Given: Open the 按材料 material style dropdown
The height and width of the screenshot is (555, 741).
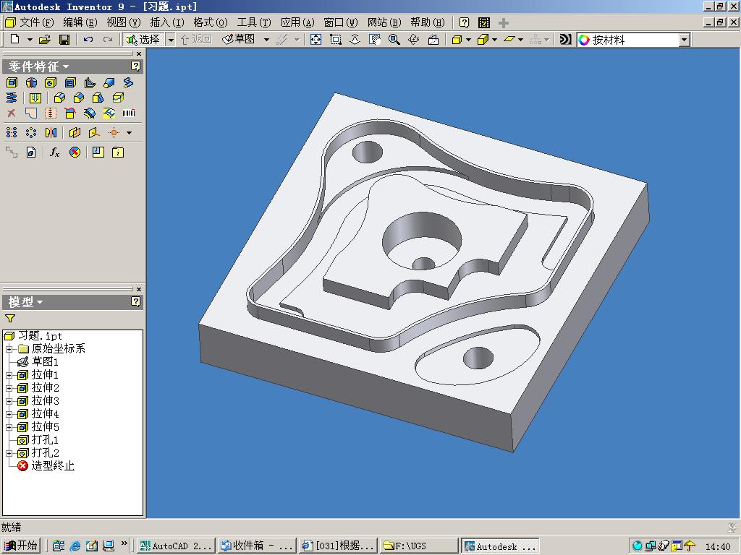Looking at the screenshot, I should [684, 40].
